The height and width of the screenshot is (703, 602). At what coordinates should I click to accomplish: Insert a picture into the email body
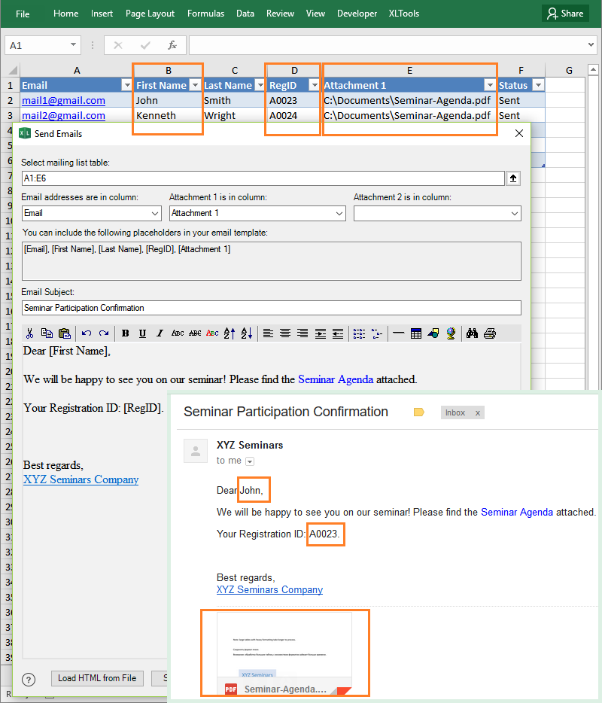[435, 333]
